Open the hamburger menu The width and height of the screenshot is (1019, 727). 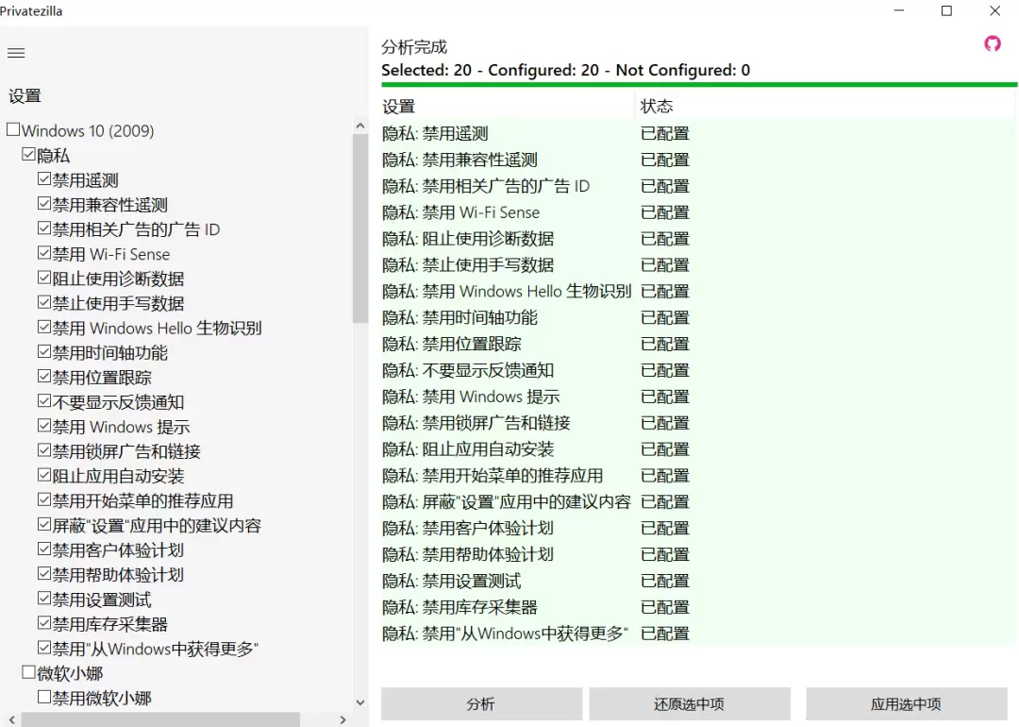[x=16, y=53]
